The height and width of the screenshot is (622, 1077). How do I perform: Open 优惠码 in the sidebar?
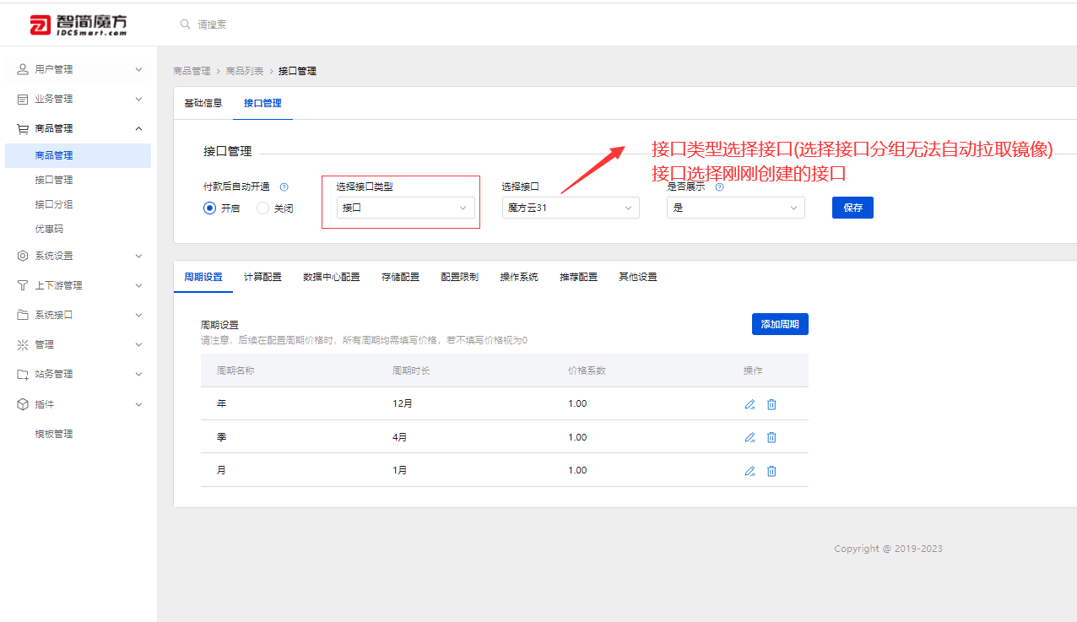pyautogui.click(x=49, y=229)
